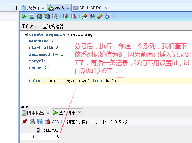Click the Run Script icon
The height and width of the screenshot is (143, 192).
tap(32, 16)
